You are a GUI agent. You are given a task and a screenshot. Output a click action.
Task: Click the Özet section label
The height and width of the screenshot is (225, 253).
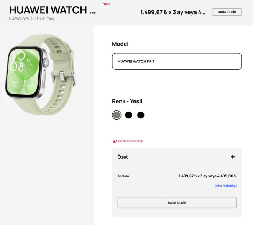(x=123, y=157)
